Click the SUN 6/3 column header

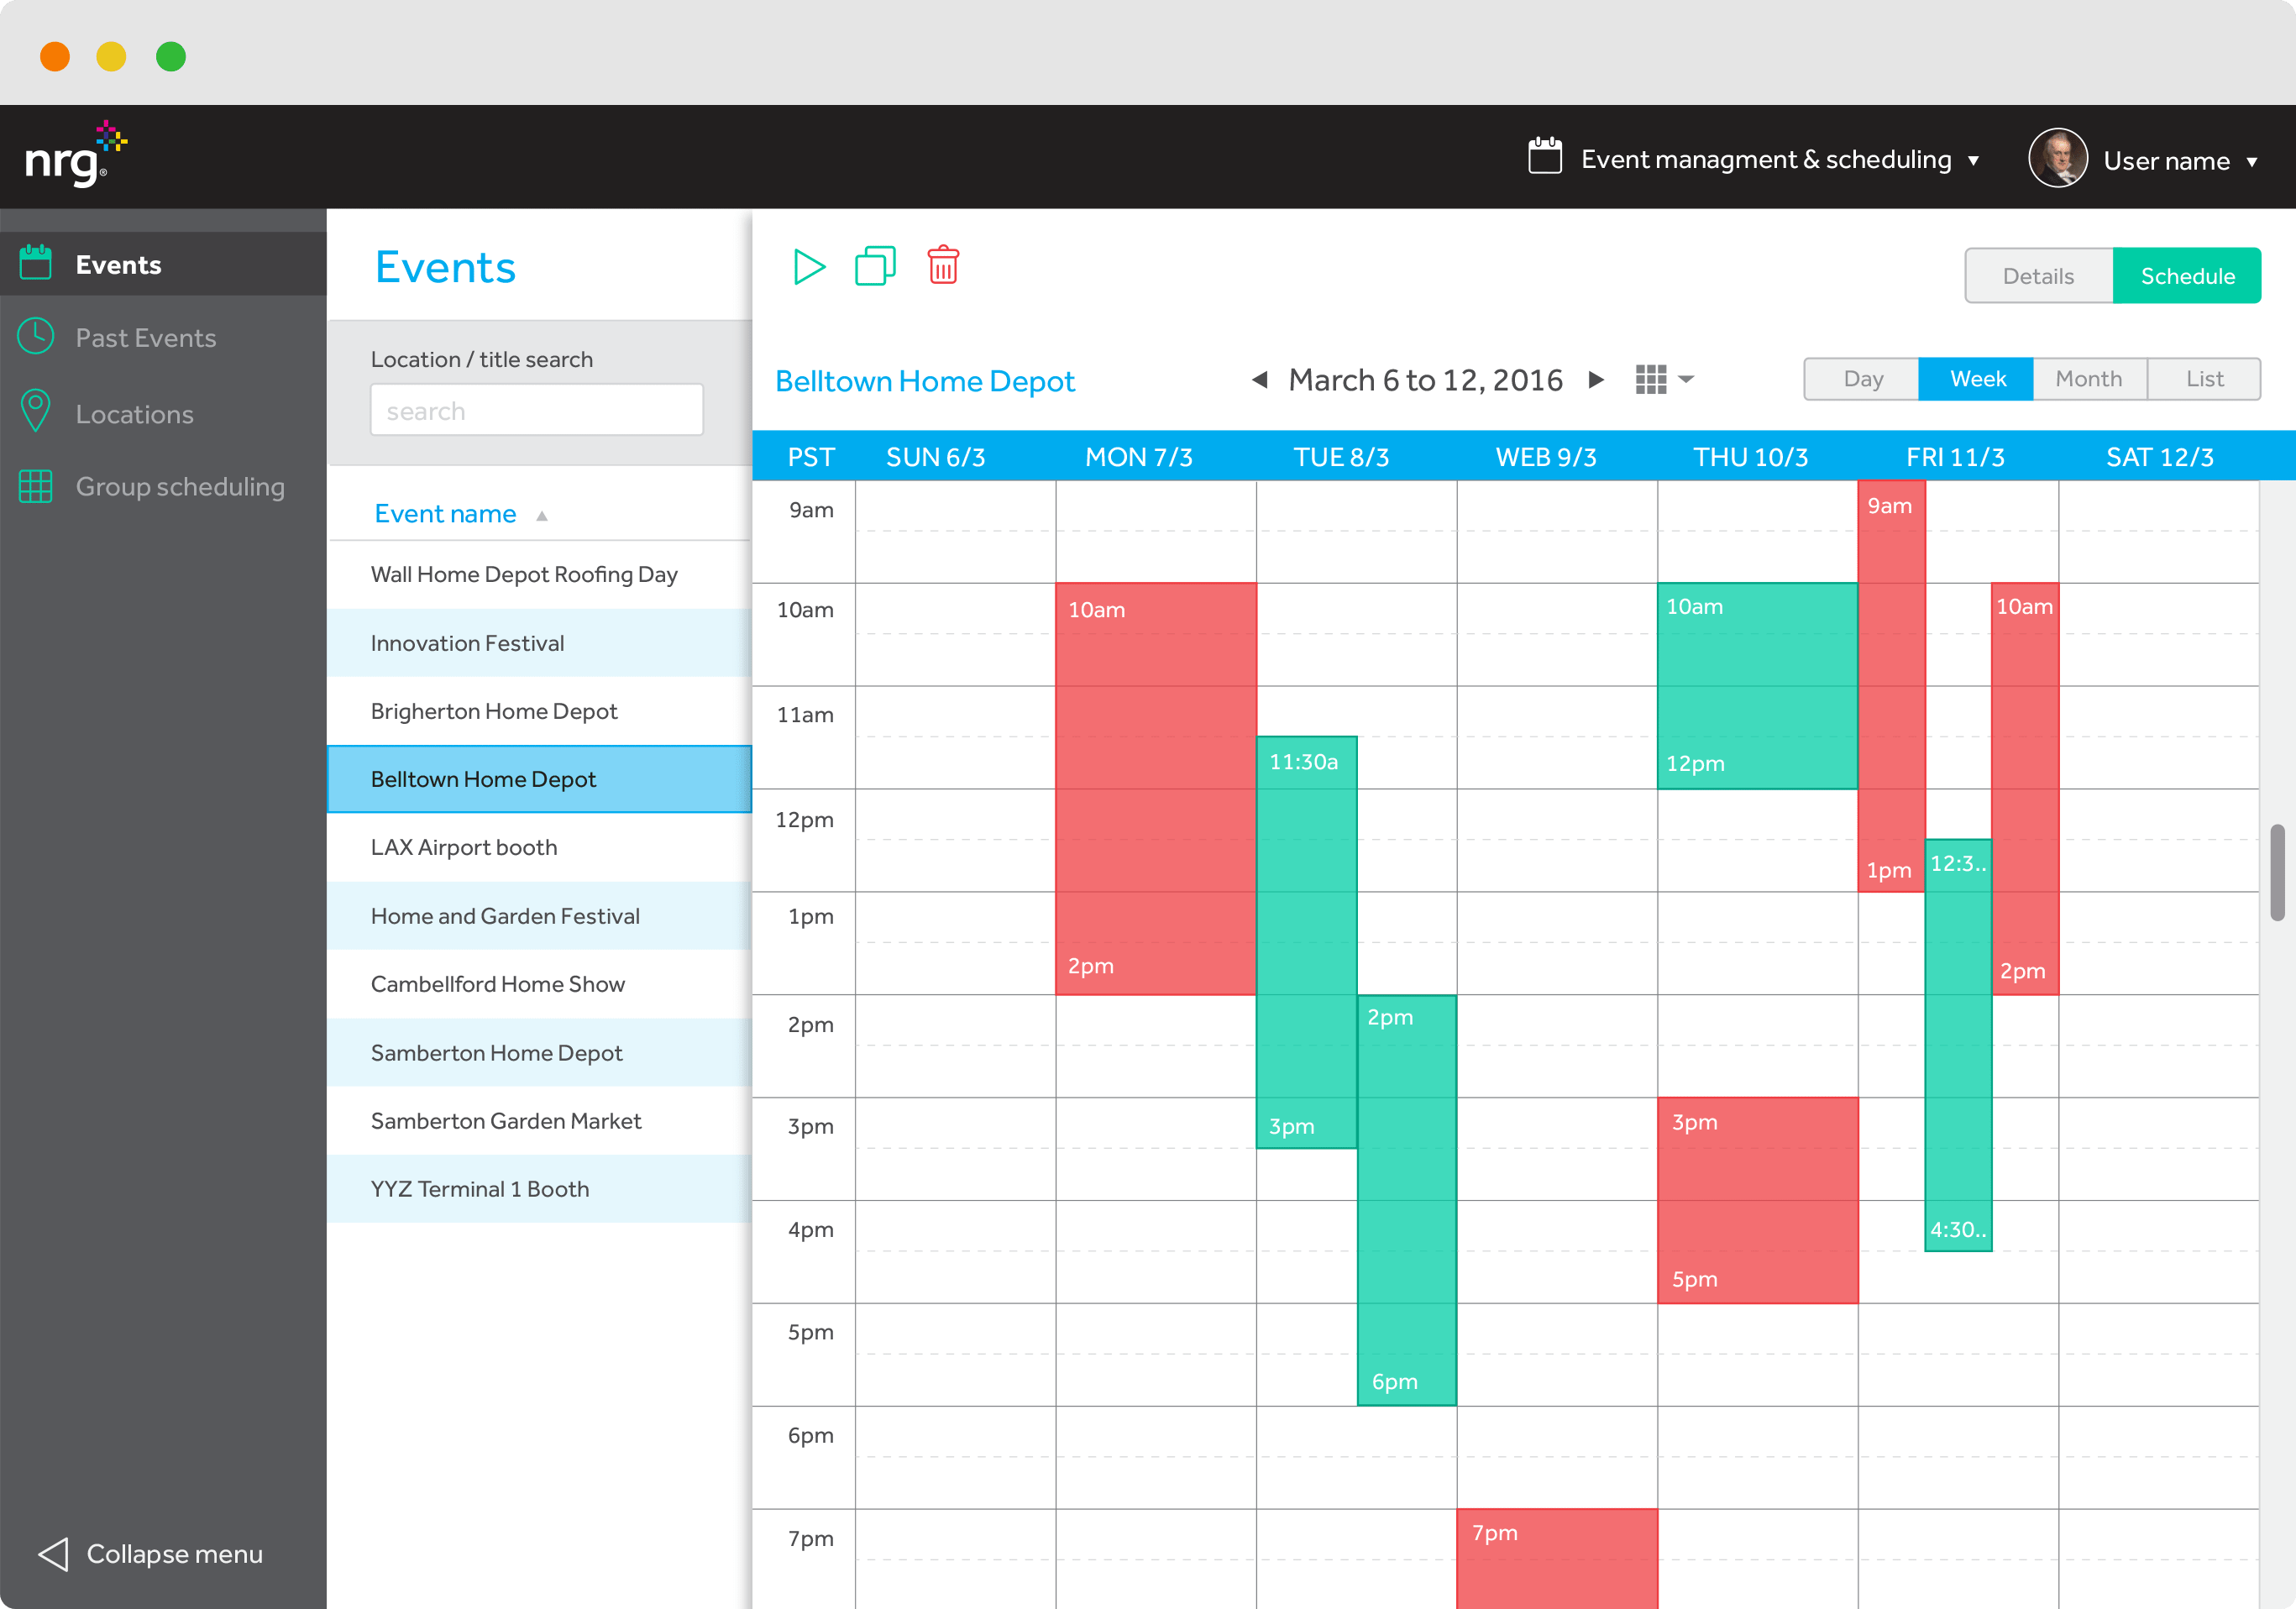935,457
